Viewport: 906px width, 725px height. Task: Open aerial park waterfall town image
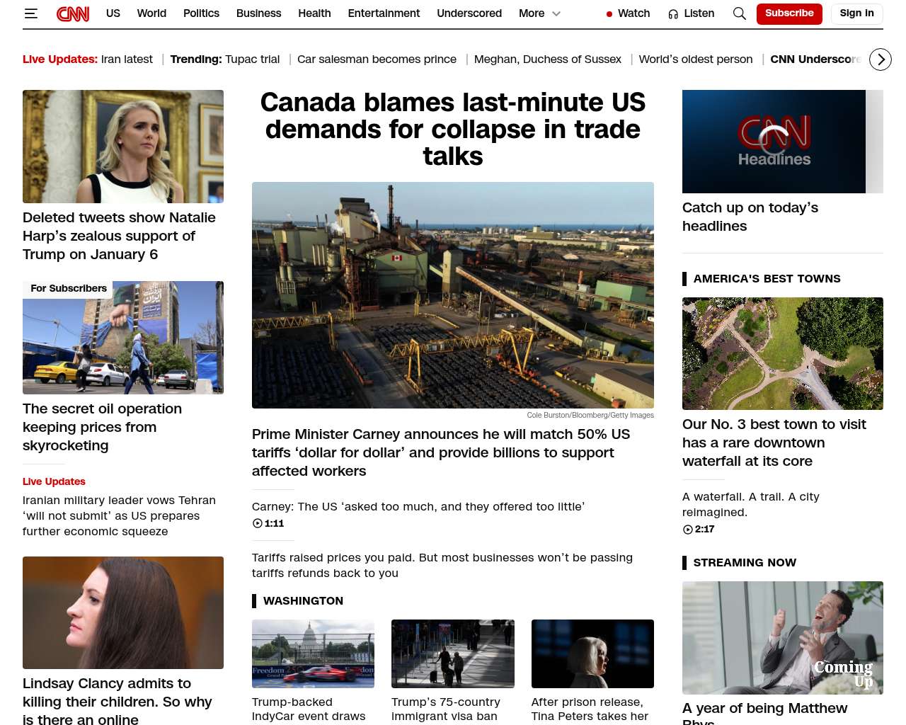[783, 353]
